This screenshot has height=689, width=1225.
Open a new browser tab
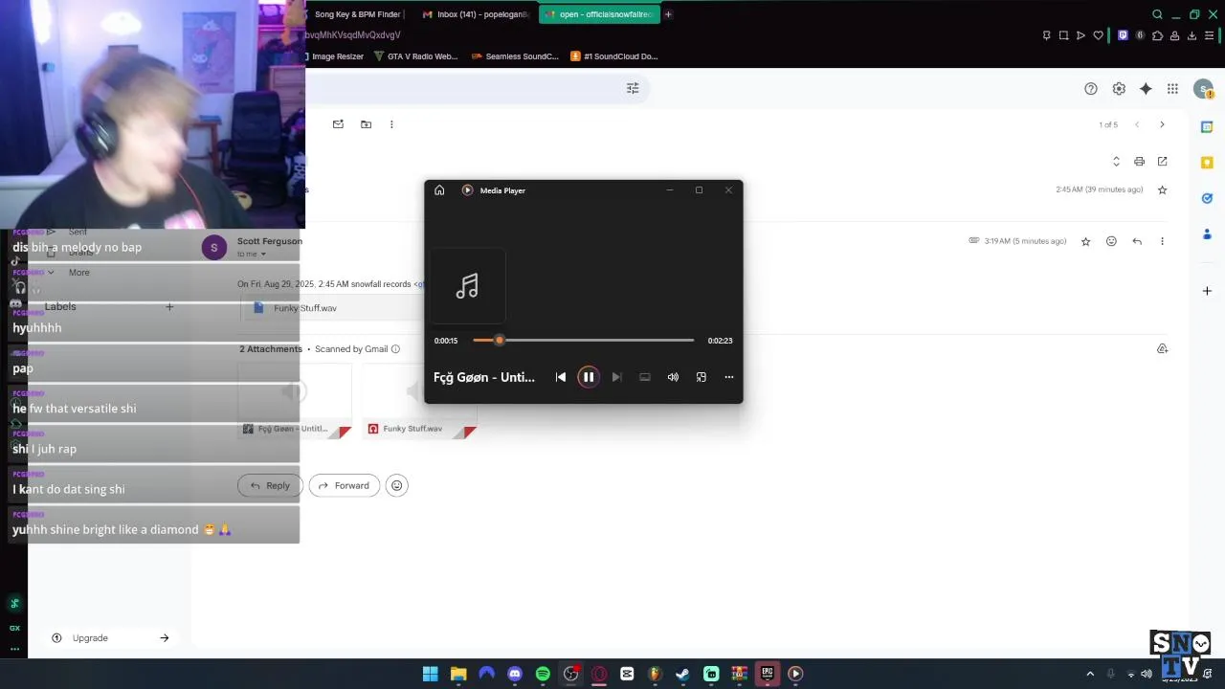[668, 14]
